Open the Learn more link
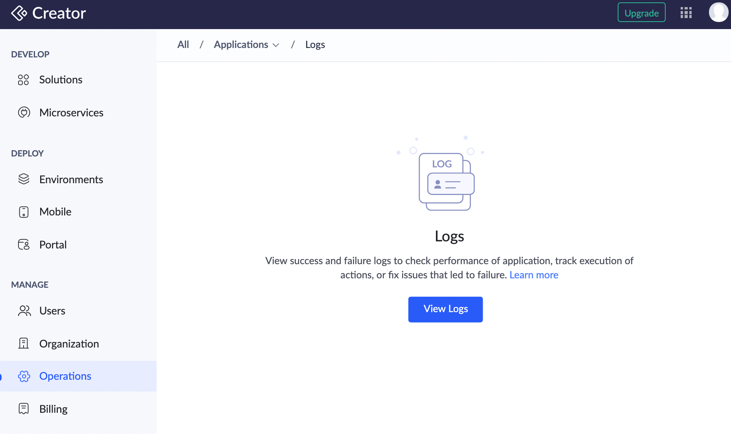731x434 pixels. (534, 275)
